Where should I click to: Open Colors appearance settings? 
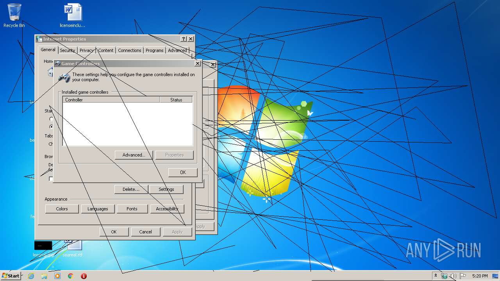click(62, 209)
